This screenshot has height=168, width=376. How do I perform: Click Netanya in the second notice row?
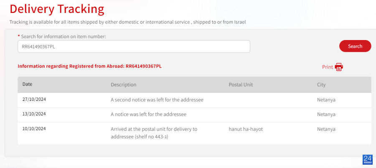click(x=326, y=100)
